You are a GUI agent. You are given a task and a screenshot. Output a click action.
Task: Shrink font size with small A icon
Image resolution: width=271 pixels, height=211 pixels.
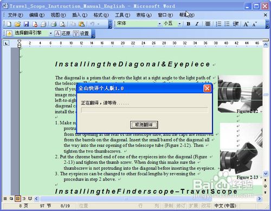pyautogui.click(x=255, y=24)
